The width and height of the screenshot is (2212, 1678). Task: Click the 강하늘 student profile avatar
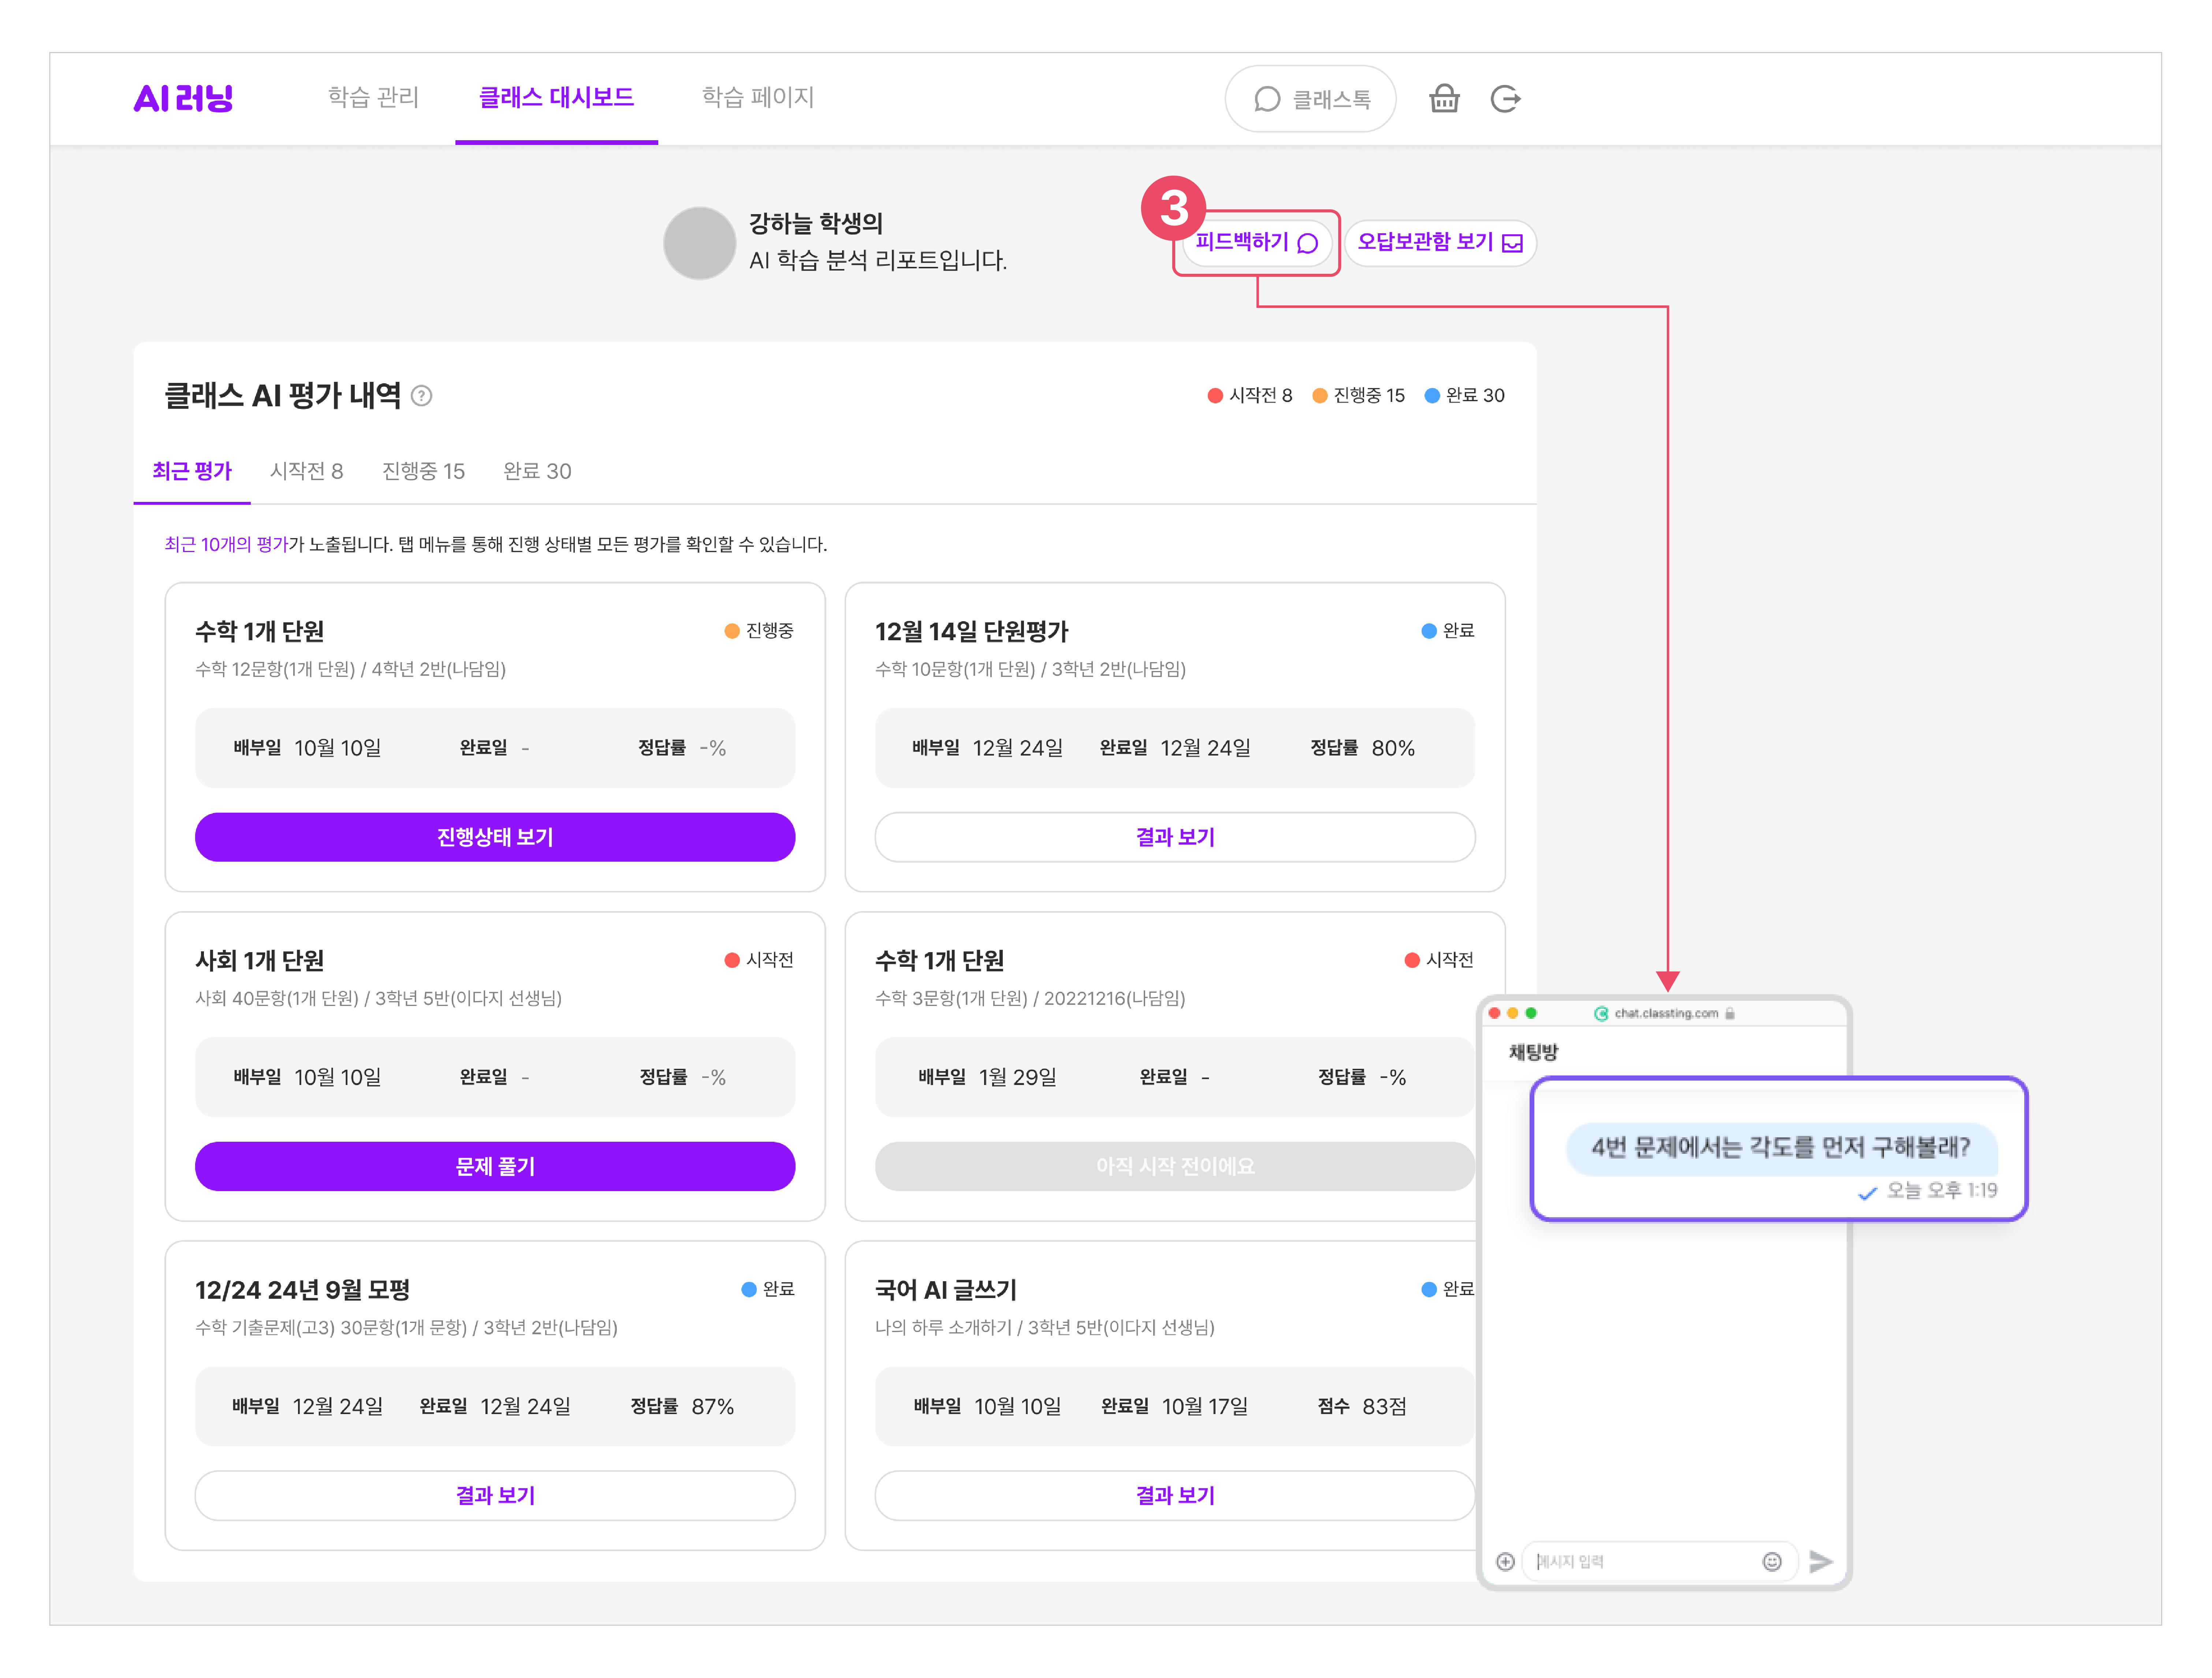[700, 243]
